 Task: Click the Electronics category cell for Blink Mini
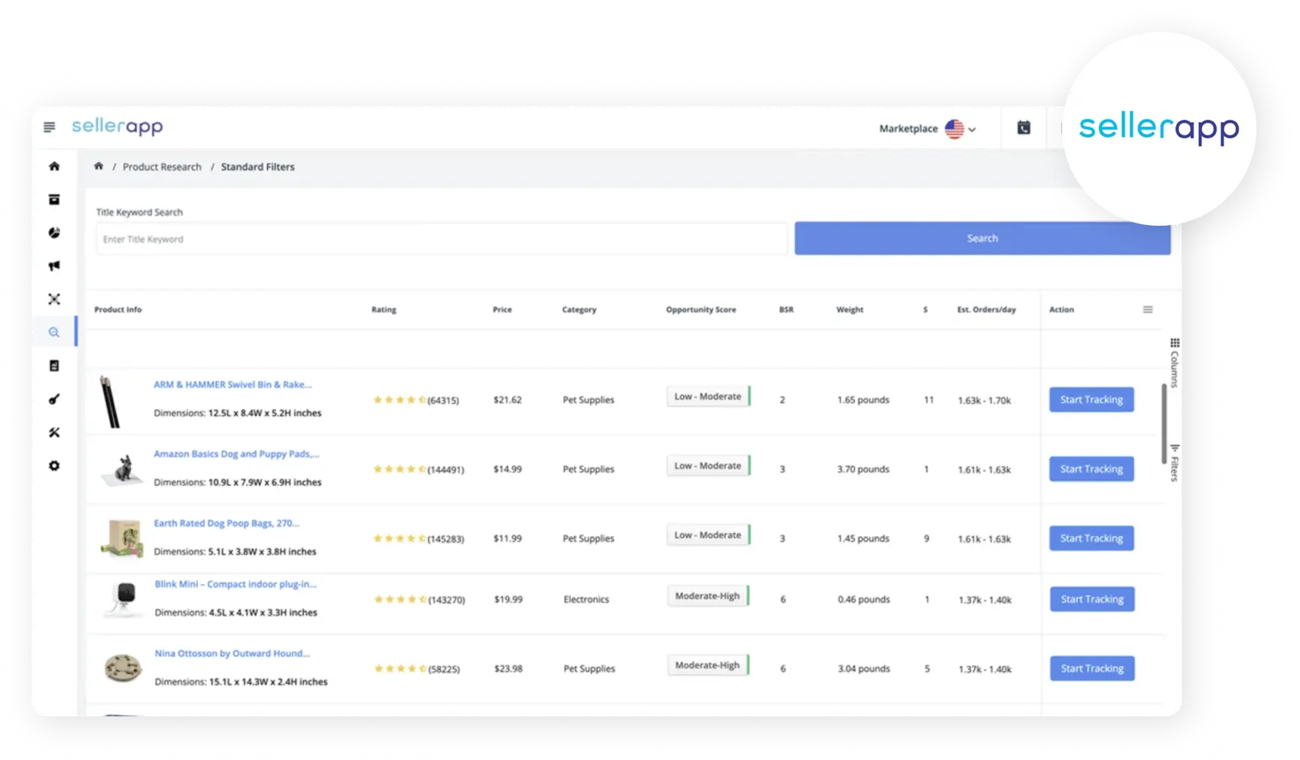click(586, 600)
